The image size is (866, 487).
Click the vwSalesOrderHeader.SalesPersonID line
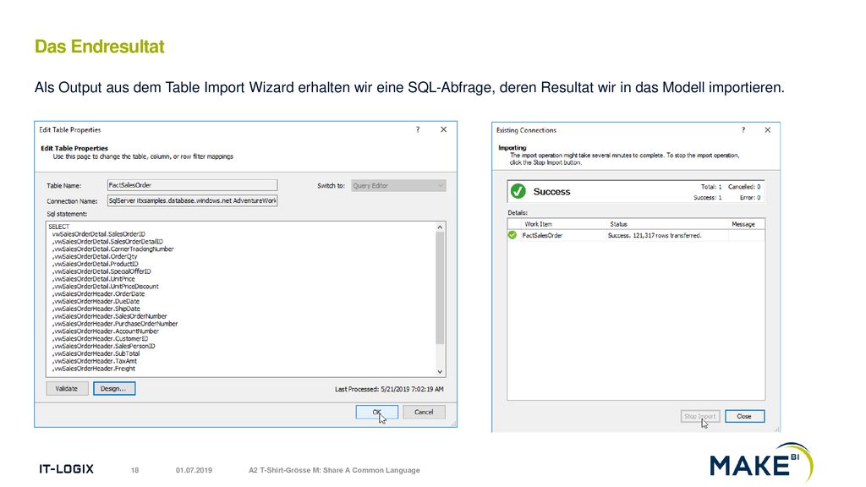(x=104, y=346)
